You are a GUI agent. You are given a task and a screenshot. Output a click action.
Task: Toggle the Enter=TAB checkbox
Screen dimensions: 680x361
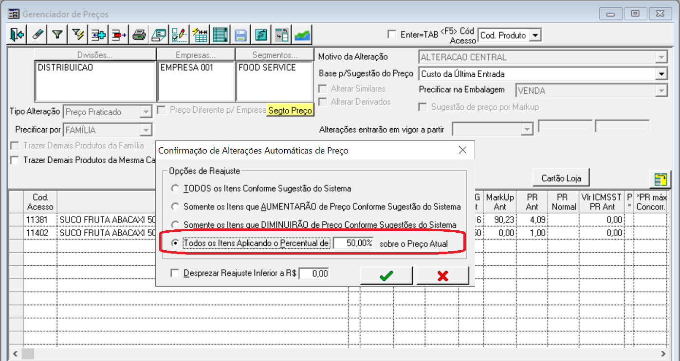(392, 34)
